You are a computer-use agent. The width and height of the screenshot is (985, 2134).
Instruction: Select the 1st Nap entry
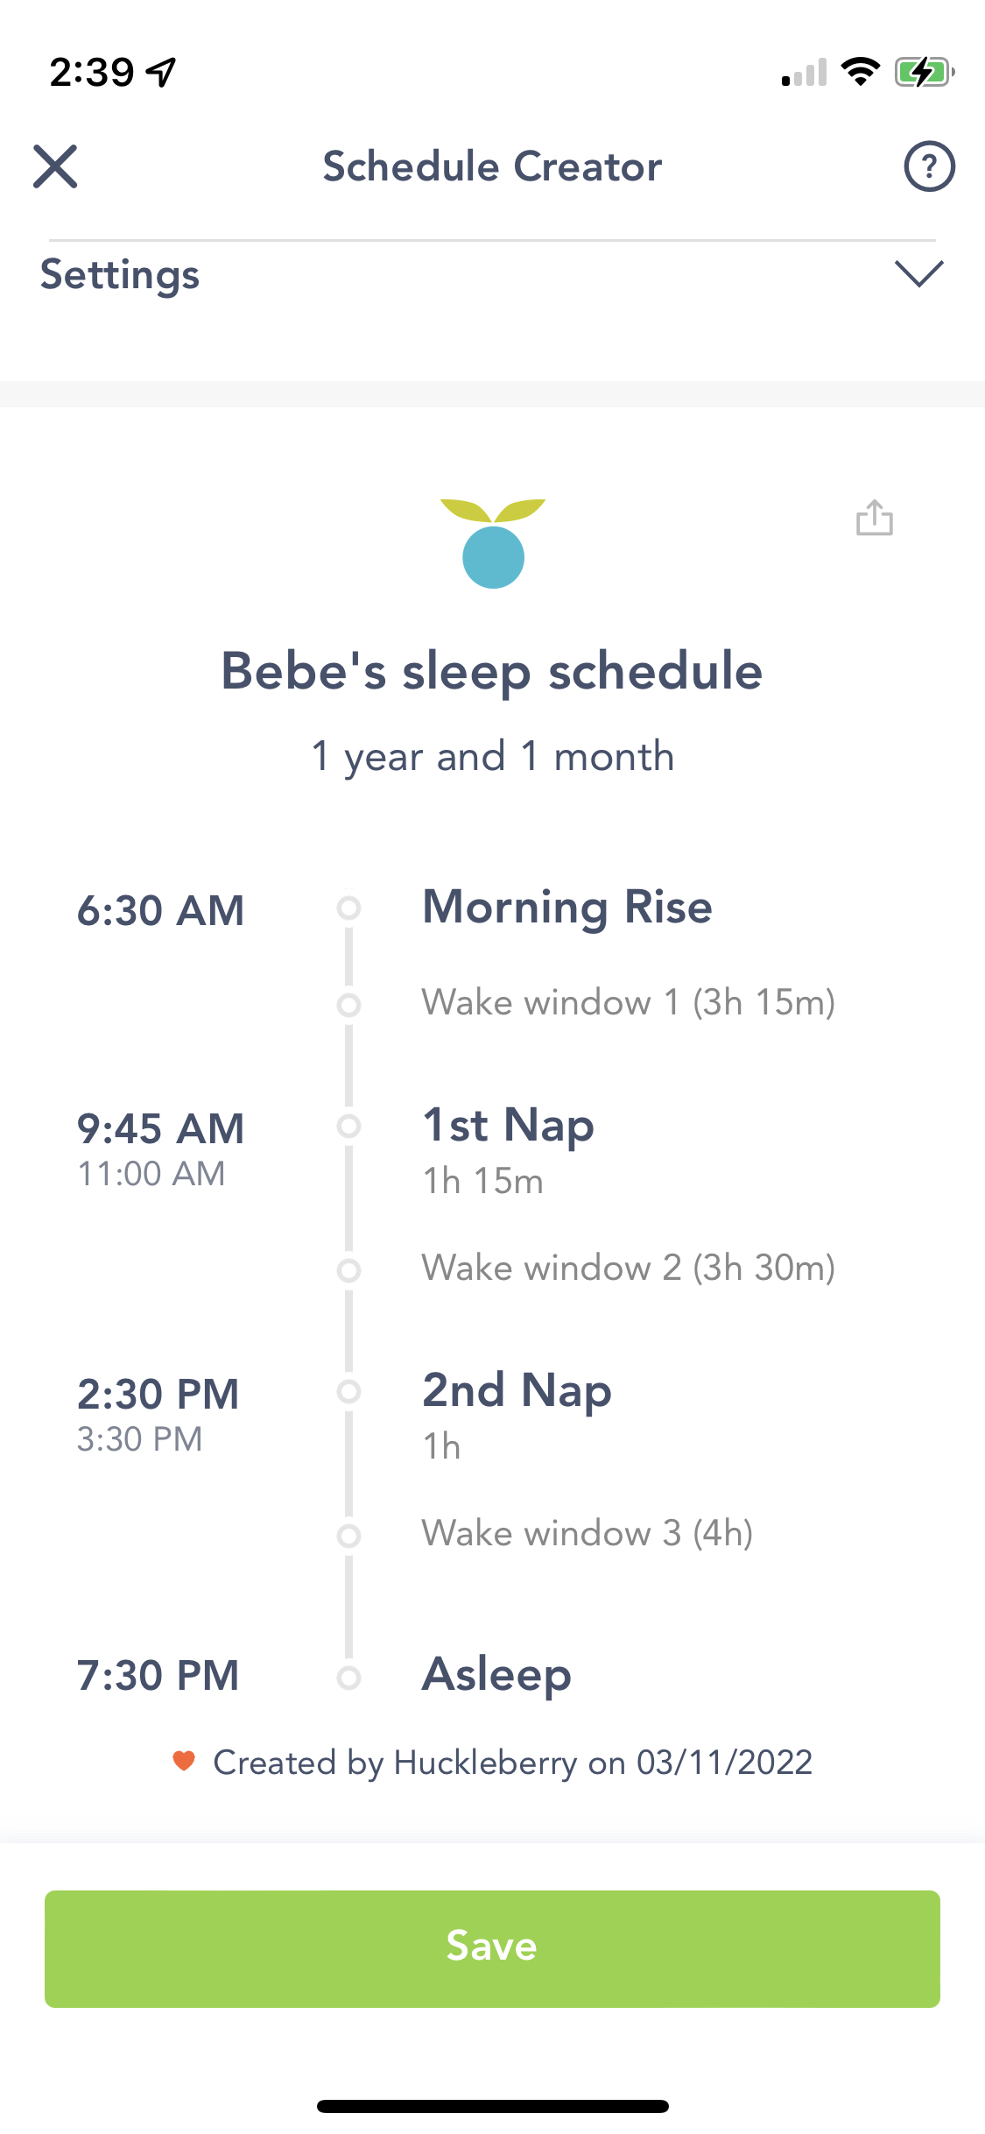508,1126
